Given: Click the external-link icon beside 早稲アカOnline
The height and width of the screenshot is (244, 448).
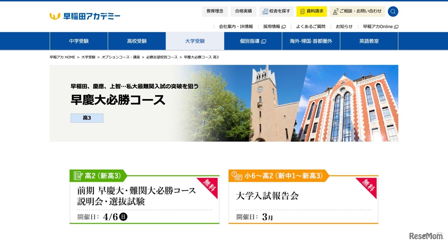Looking at the screenshot, I should (x=395, y=26).
